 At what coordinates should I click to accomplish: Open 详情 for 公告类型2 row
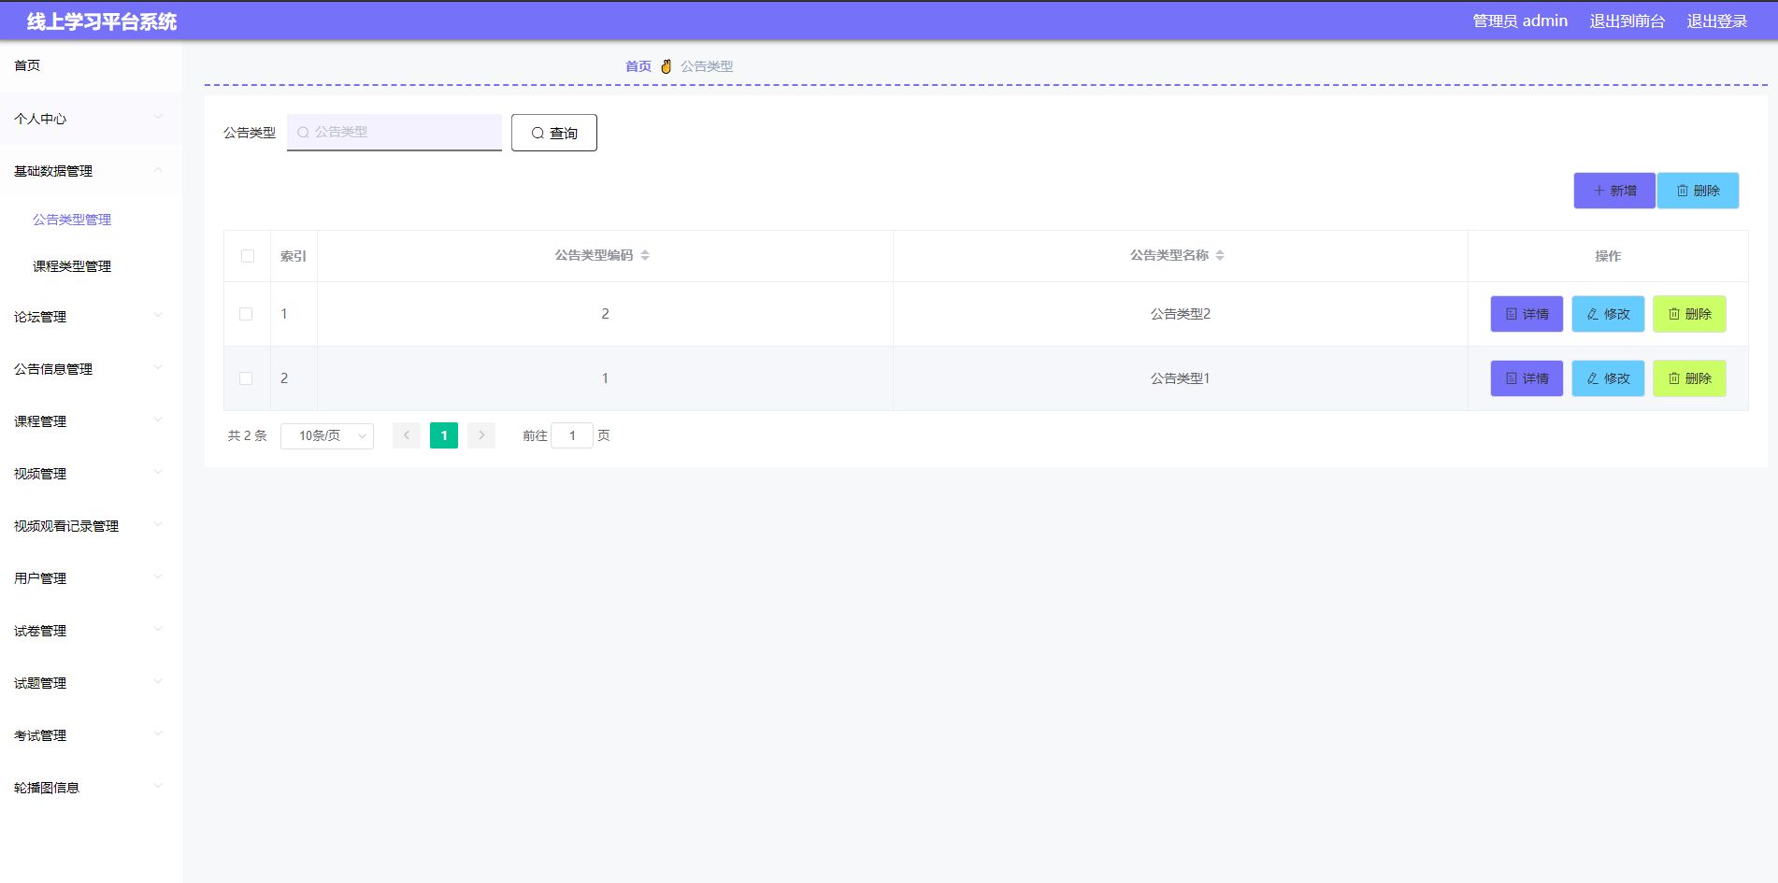[1527, 314]
